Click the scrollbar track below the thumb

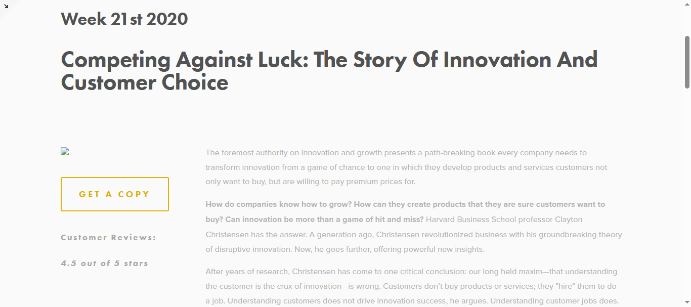pos(687,202)
